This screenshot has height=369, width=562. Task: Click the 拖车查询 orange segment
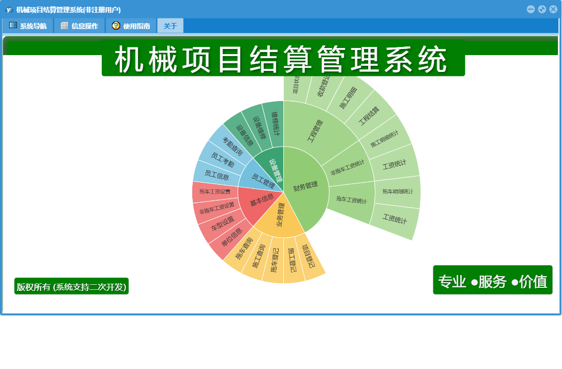244,249
